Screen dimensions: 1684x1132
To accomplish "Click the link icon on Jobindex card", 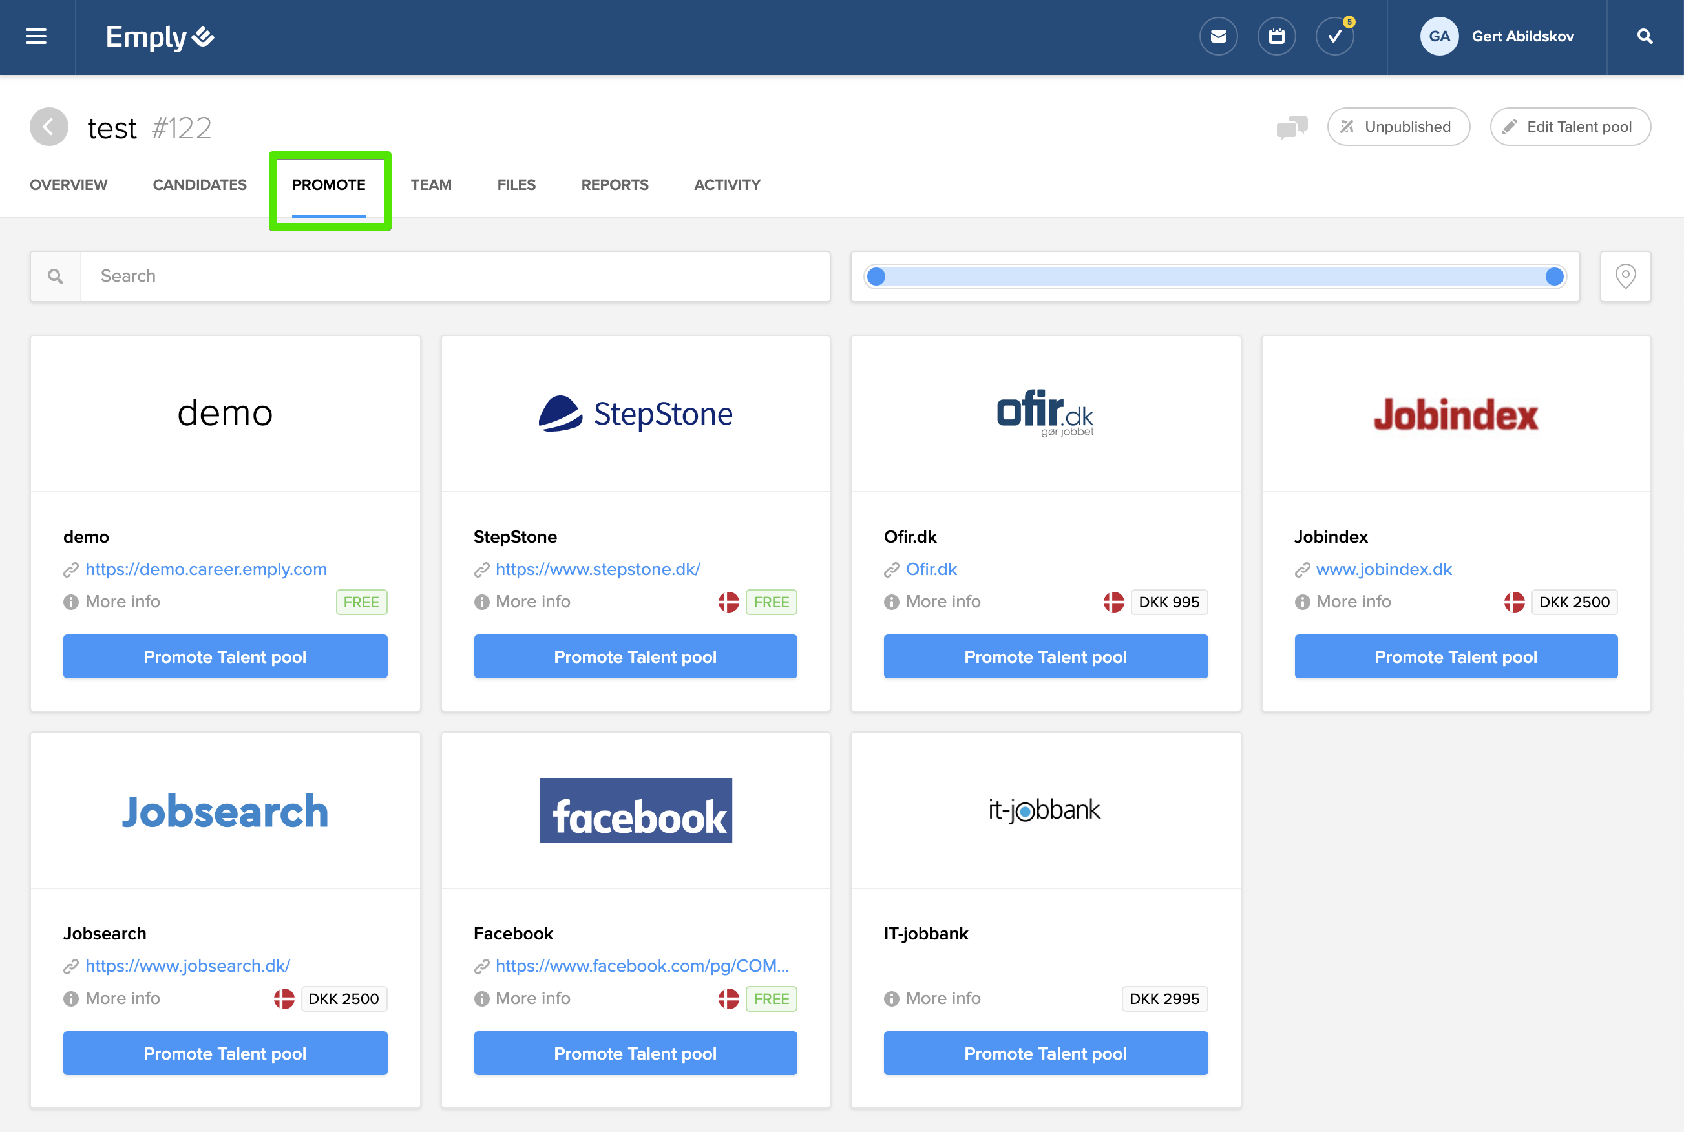I will [1302, 571].
